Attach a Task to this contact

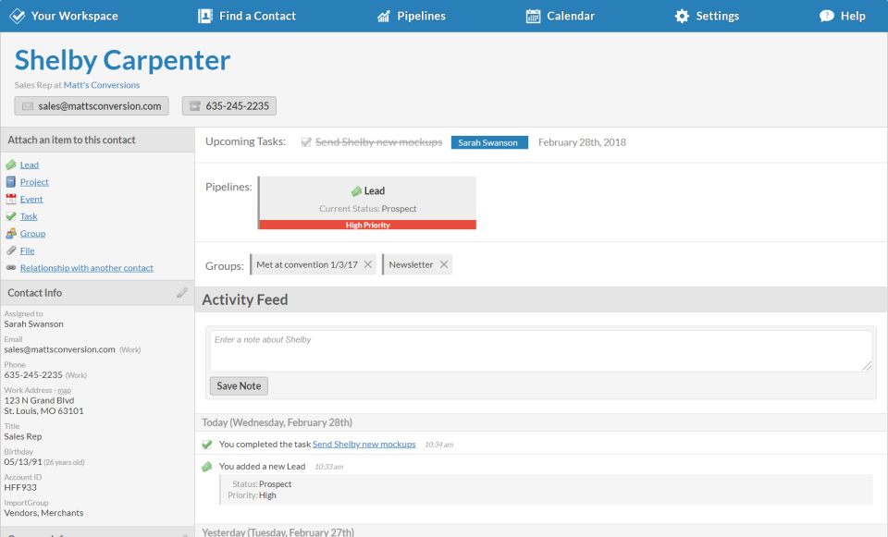pos(29,216)
